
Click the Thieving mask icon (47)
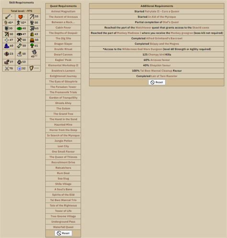click(19, 34)
